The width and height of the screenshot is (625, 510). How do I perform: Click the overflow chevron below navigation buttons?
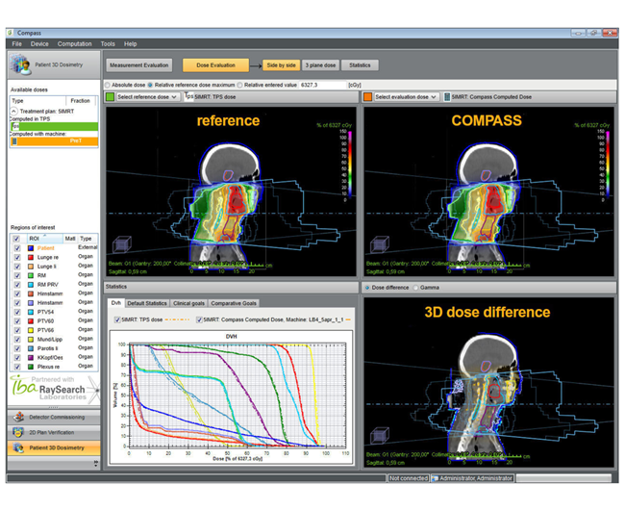(95, 463)
